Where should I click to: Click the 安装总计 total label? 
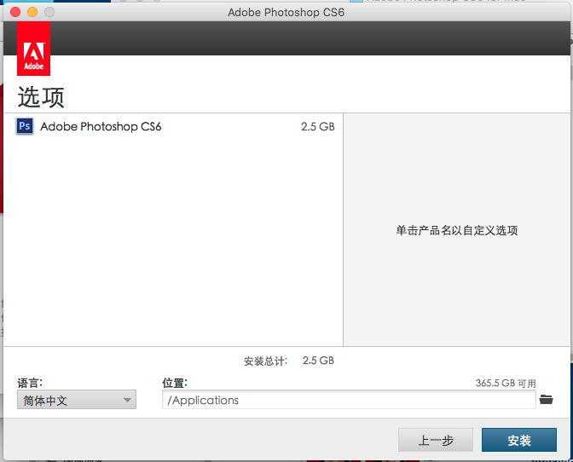(266, 361)
